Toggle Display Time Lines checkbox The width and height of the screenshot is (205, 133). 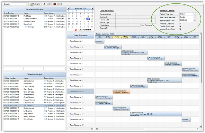(180, 26)
